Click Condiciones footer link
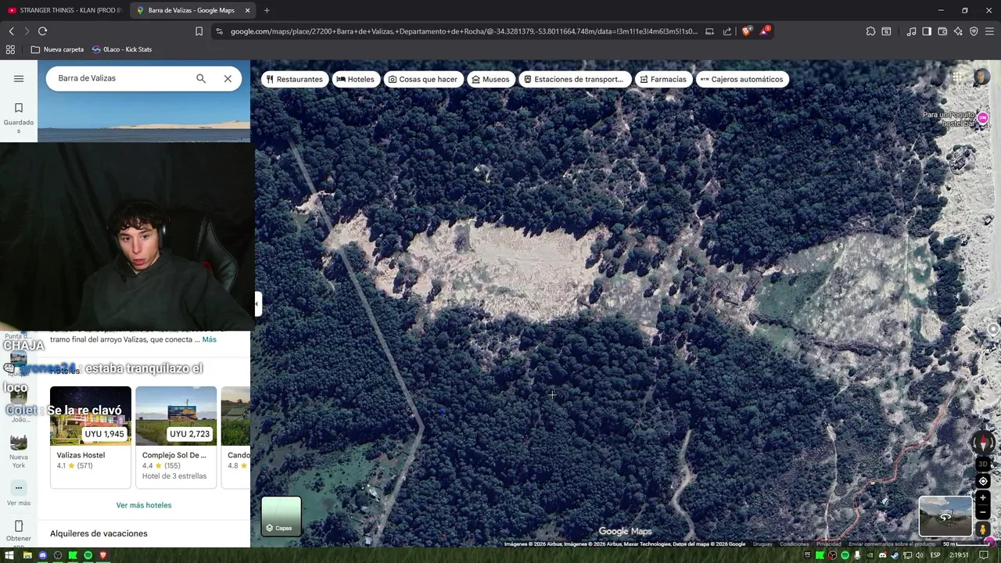This screenshot has width=1001, height=563. pos(794,544)
